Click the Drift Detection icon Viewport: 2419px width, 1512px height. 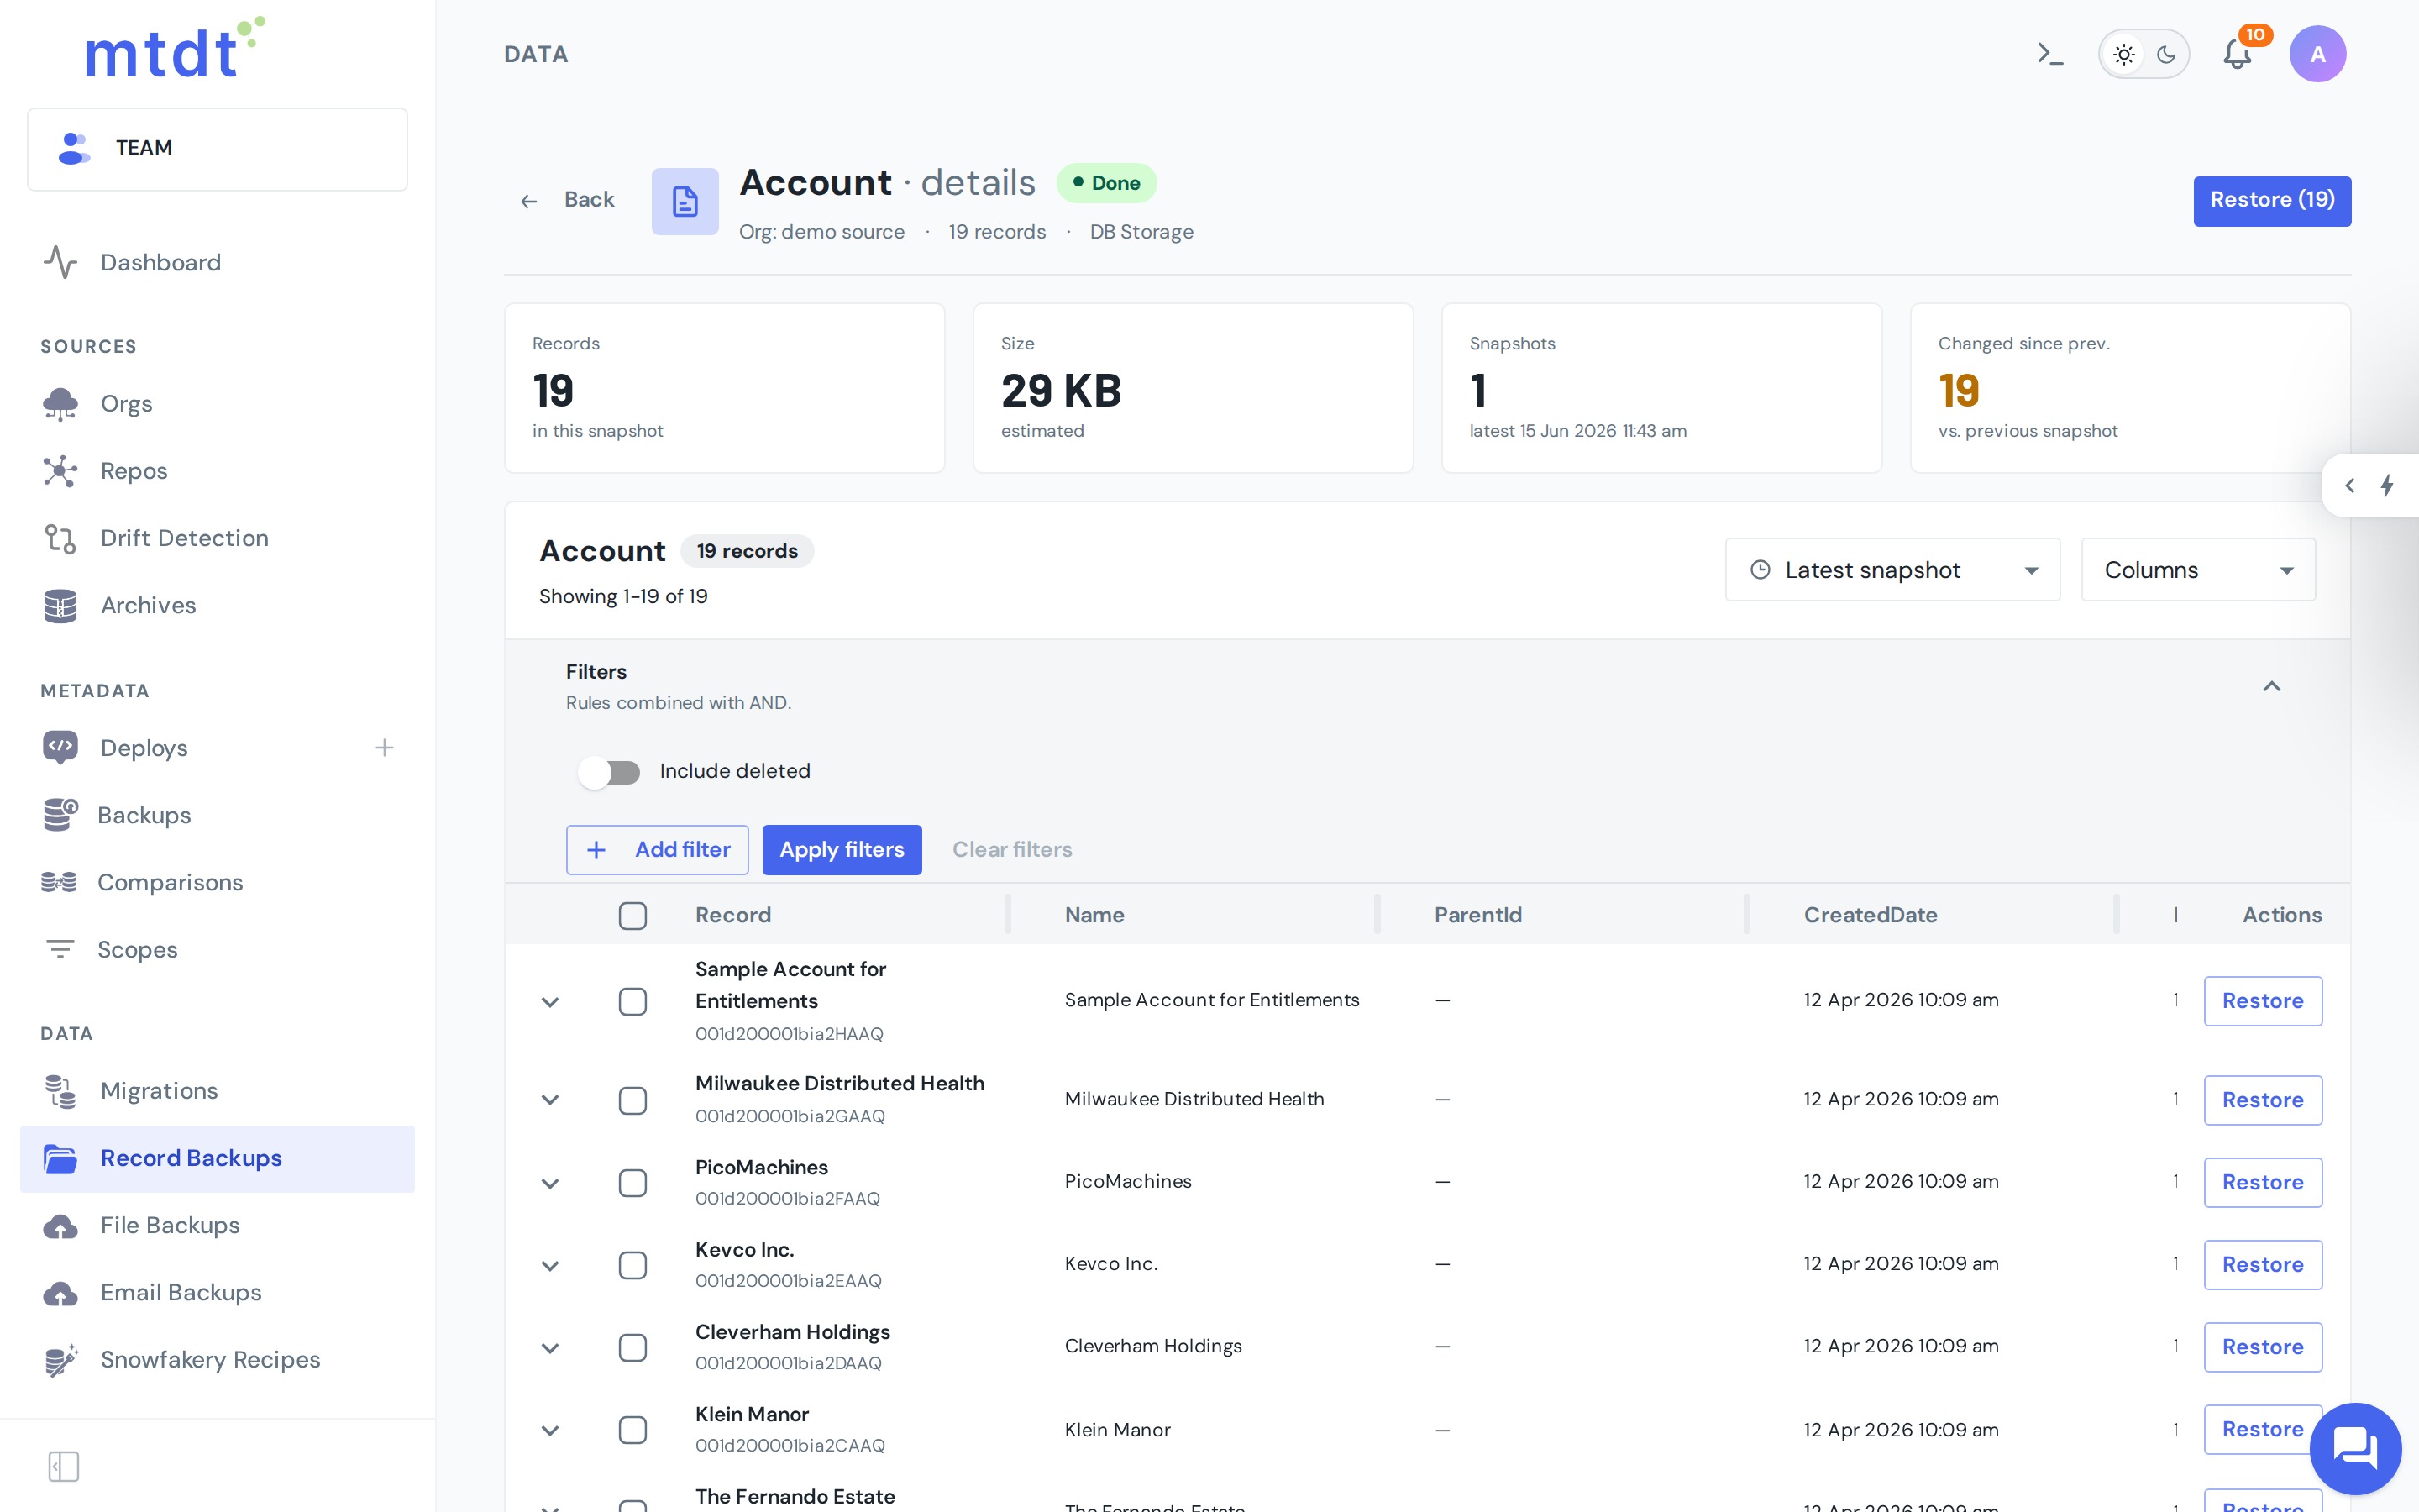point(60,538)
